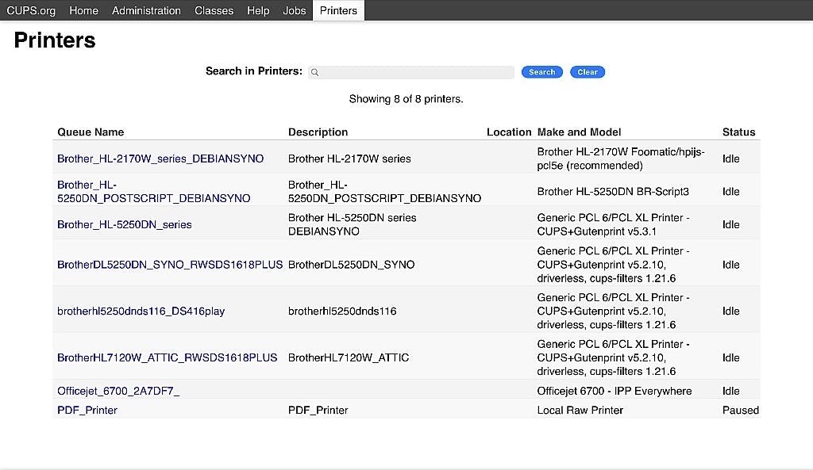Image resolution: width=813 pixels, height=470 pixels.
Task: Open the PDF_Printer queue link
Action: (x=87, y=410)
